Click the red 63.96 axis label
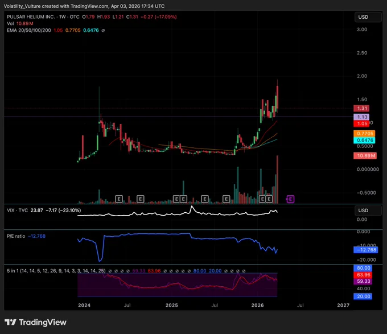Screen dimensions: 387x334 tap(363, 275)
